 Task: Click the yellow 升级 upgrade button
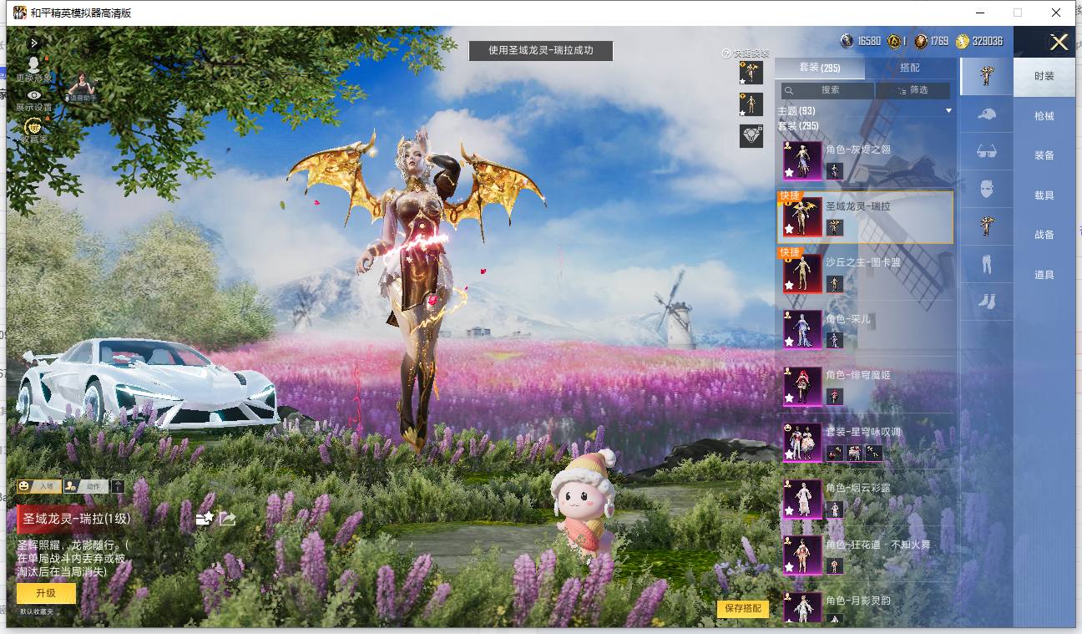coord(46,593)
